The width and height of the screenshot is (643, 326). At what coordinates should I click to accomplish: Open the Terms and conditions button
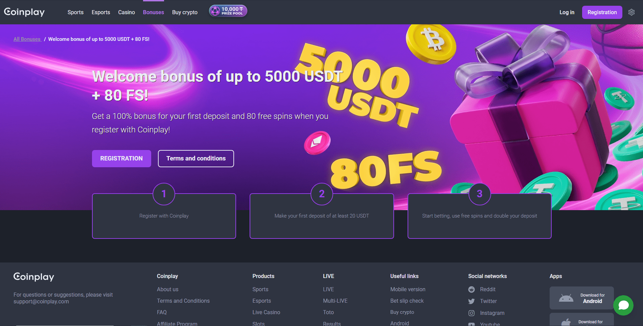(x=196, y=158)
